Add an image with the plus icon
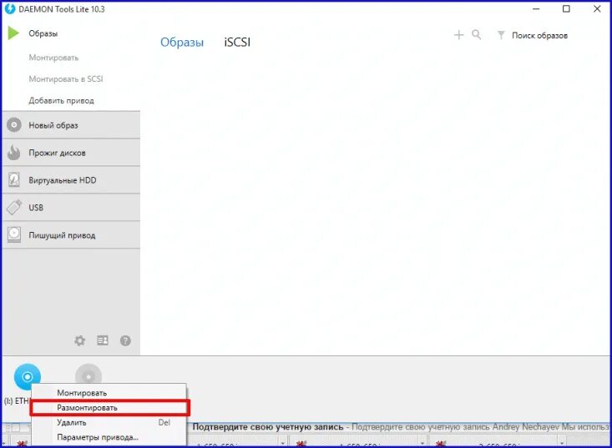Viewport: 612px width, 448px height. [x=459, y=35]
